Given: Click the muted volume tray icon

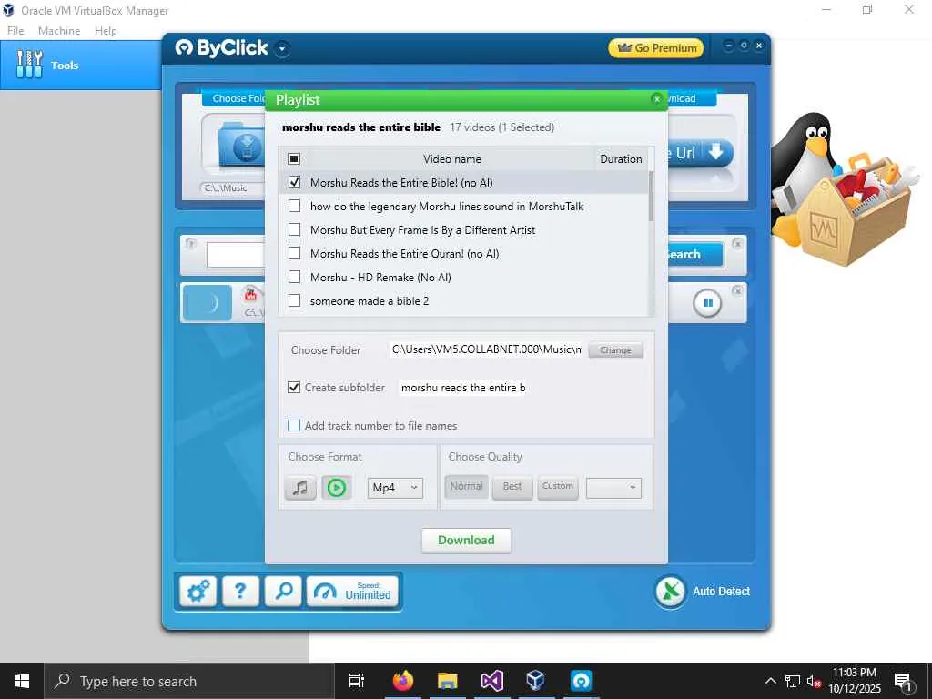Looking at the screenshot, I should pyautogui.click(x=814, y=681).
